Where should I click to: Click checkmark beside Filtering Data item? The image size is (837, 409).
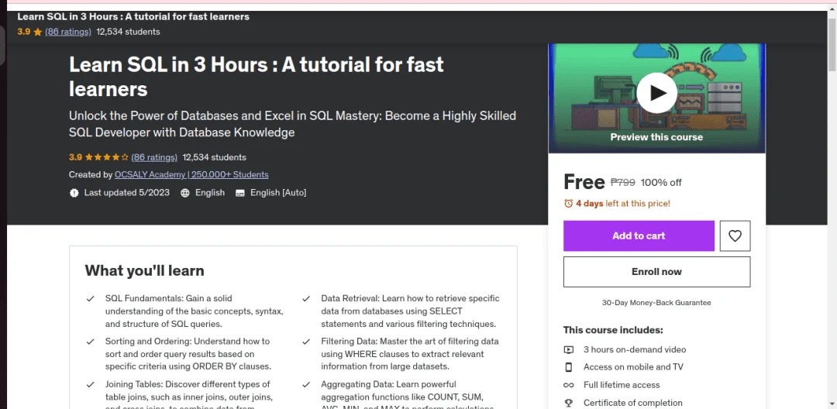point(306,342)
